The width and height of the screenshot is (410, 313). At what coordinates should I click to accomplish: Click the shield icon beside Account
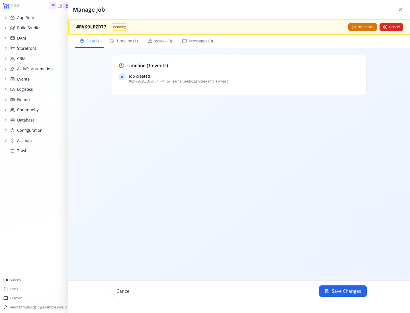coord(13,141)
